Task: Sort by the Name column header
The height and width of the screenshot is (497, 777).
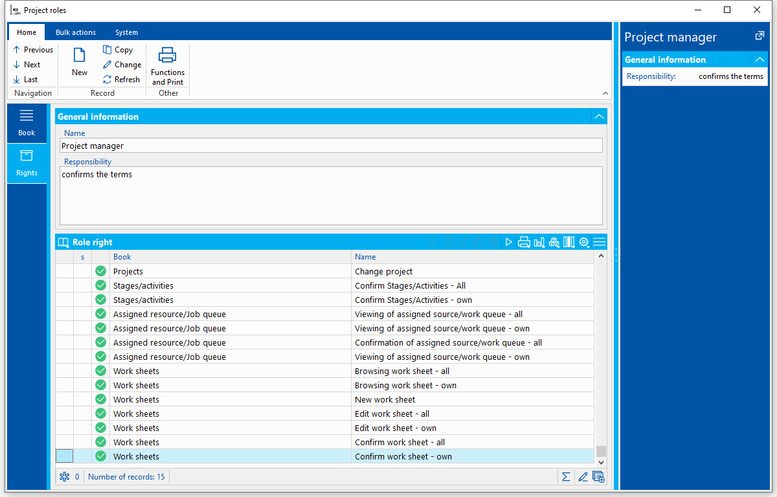Action: pyautogui.click(x=473, y=257)
